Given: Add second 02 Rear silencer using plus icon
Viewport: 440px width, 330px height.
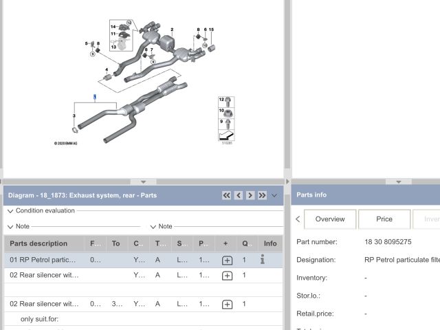Looking at the screenshot, I should point(227,304).
